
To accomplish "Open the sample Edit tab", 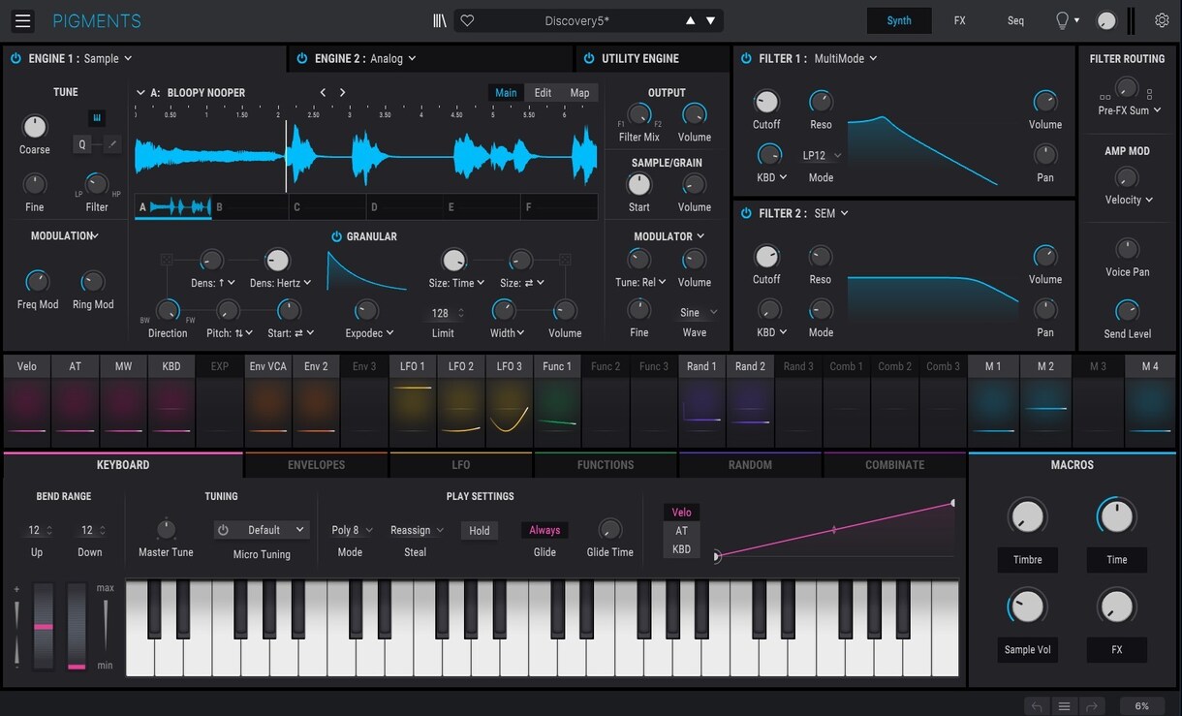I will (543, 93).
